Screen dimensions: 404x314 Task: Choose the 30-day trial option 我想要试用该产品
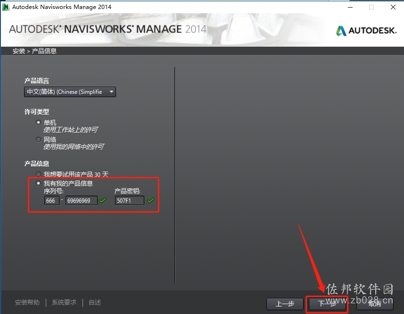coord(38,174)
